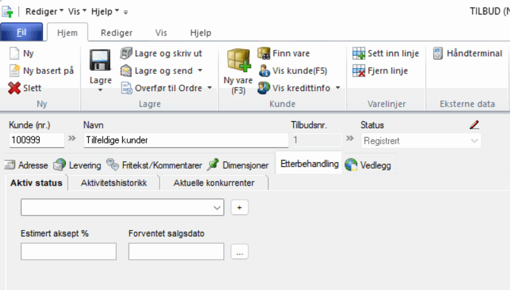This screenshot has width=510, height=290.
Task: Click Sett inn linje
Action: tap(386, 54)
